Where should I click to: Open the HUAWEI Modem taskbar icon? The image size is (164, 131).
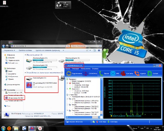(32, 129)
